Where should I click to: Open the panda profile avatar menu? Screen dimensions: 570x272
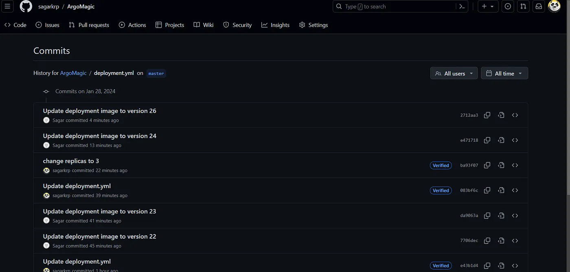tap(555, 6)
